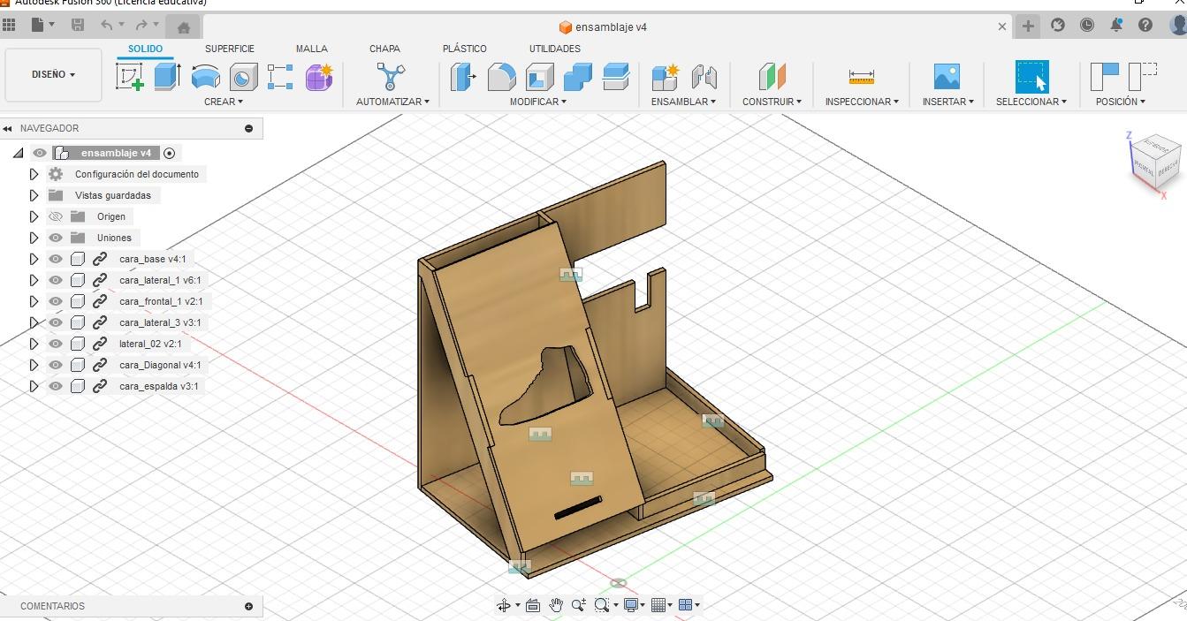The height and width of the screenshot is (621, 1187).
Task: Click the Save disk icon
Action: 78,26
